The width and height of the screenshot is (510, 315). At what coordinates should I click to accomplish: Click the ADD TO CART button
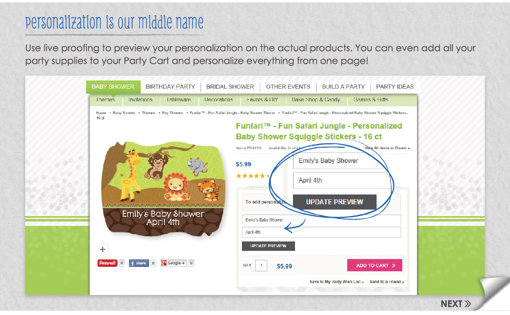pos(375,265)
